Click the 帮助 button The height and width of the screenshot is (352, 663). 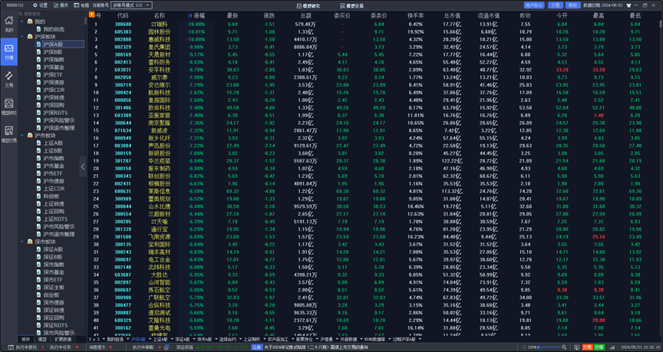572,5
